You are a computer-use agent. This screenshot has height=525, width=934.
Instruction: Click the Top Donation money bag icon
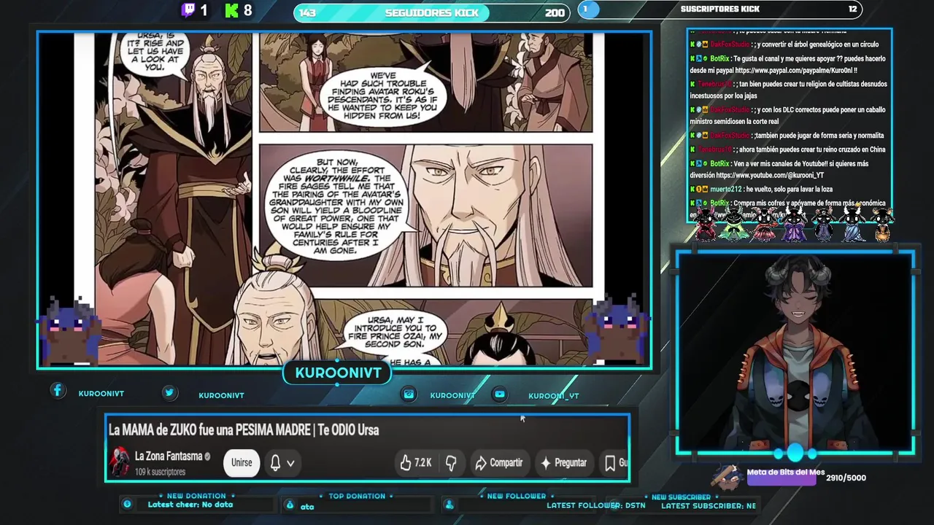[x=290, y=505]
